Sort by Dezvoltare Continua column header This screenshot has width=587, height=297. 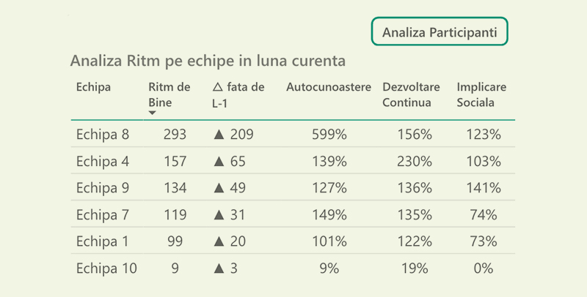[411, 95]
